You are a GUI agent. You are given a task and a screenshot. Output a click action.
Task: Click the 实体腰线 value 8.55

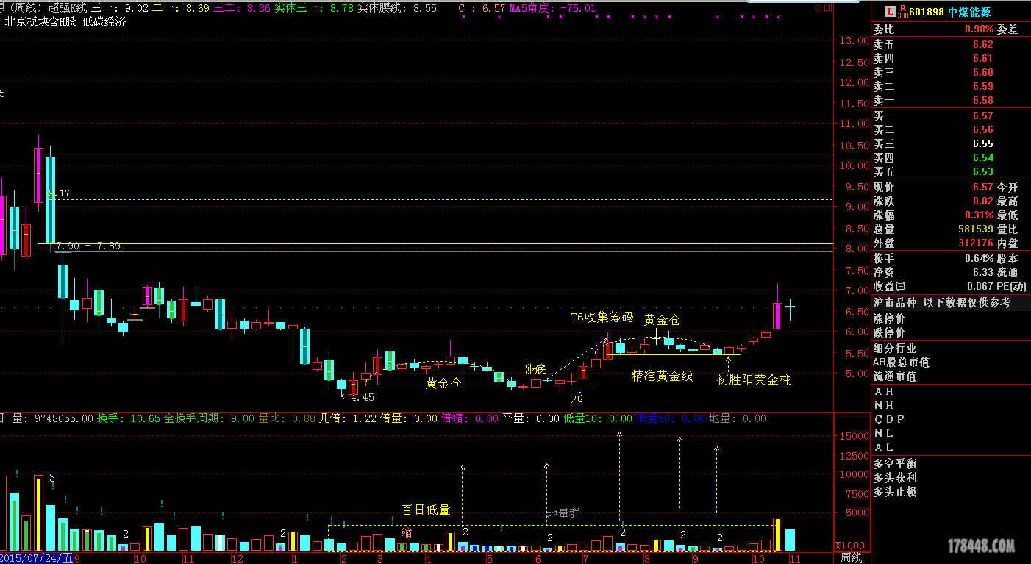click(424, 8)
